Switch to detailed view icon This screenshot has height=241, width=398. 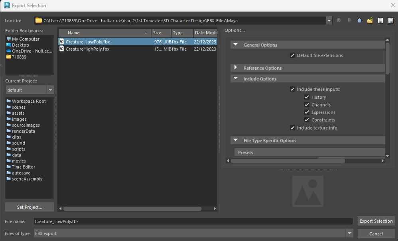[x=391, y=21]
